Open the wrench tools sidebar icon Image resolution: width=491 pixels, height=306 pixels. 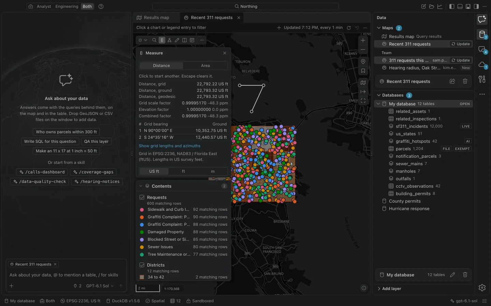click(482, 79)
